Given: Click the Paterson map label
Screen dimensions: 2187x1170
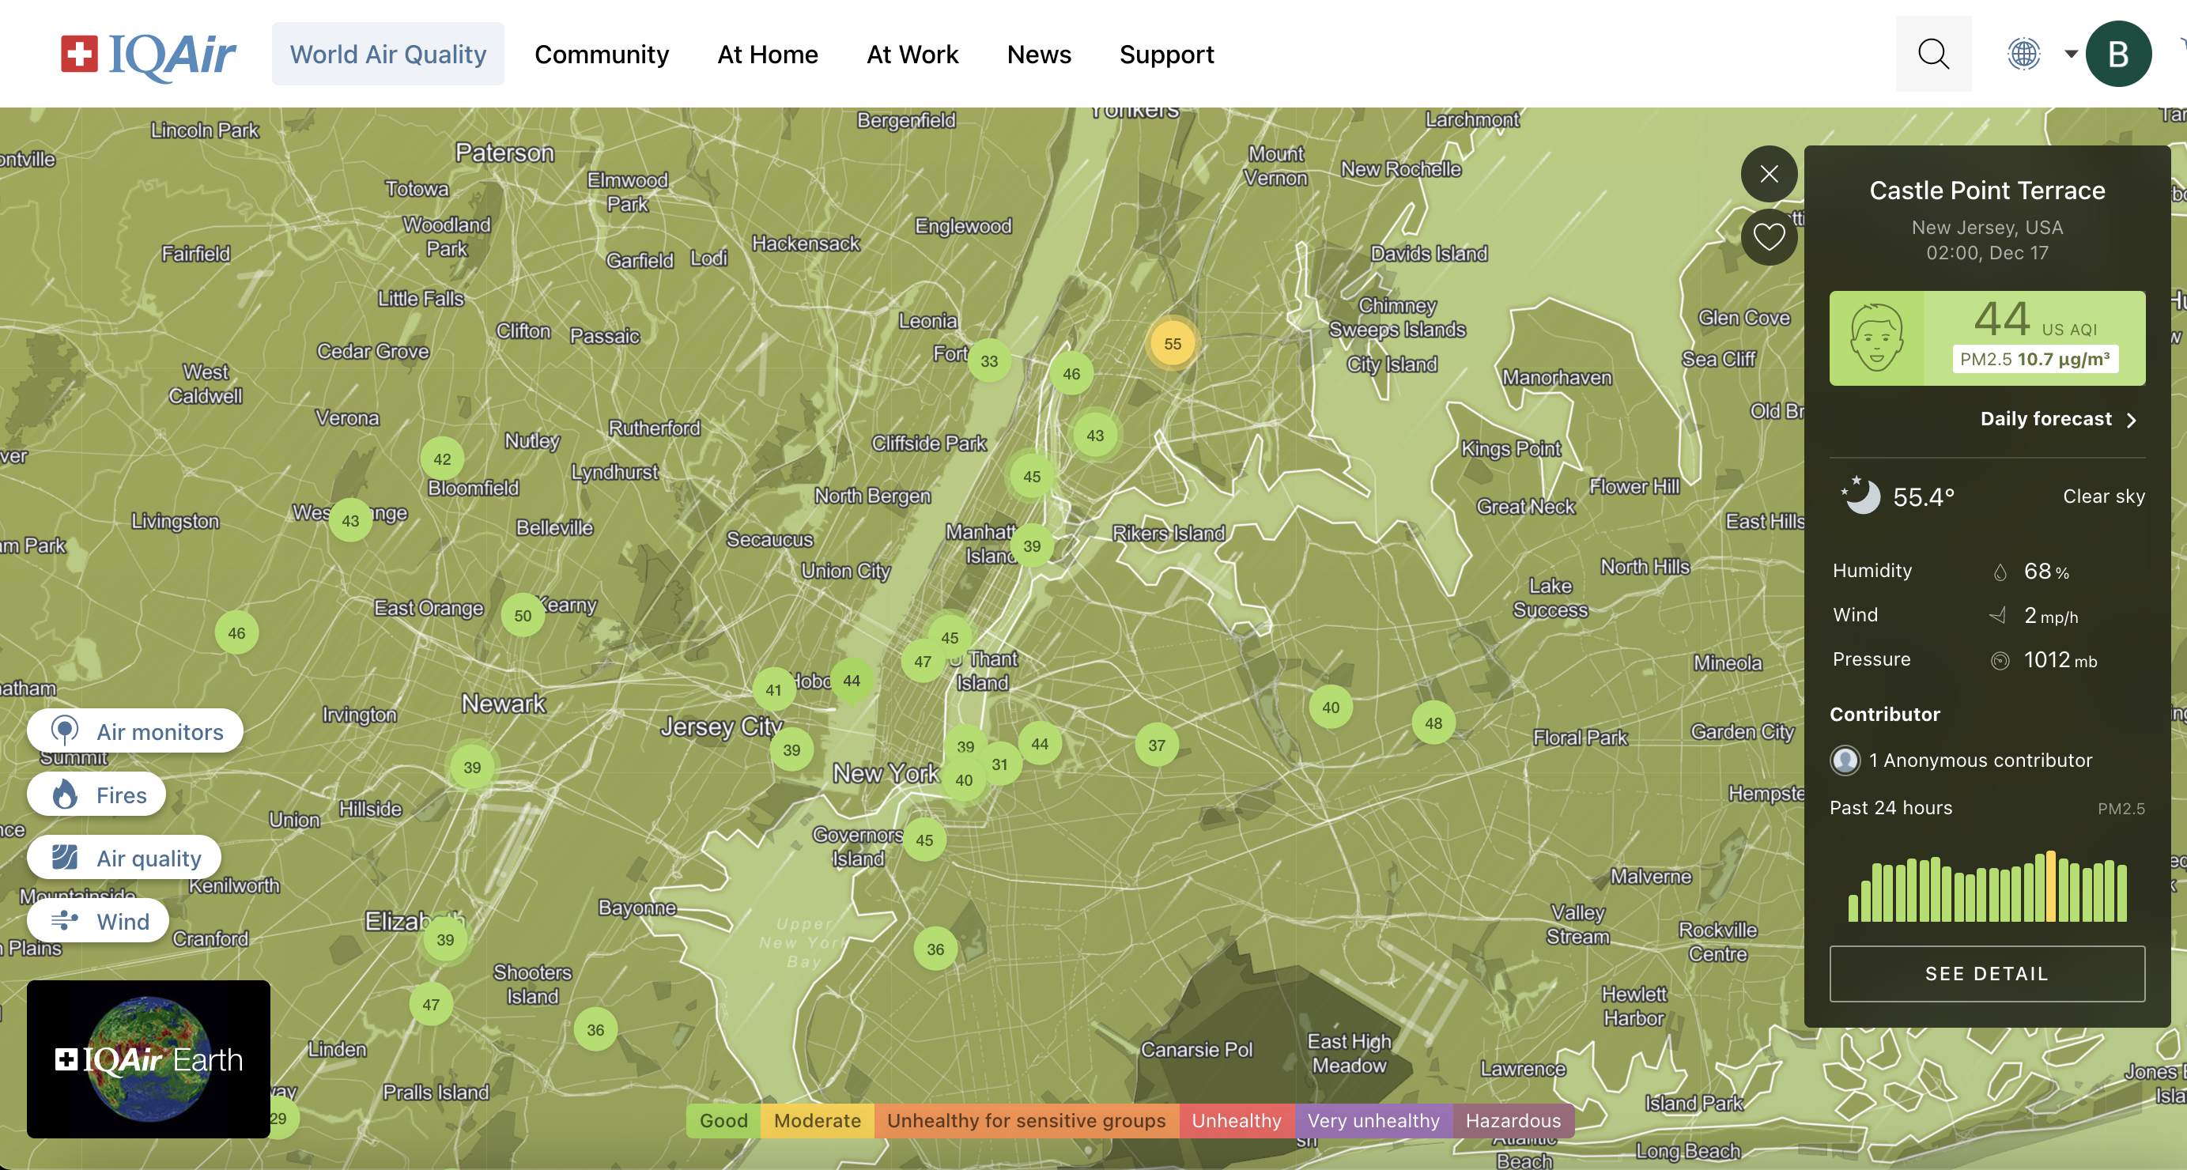Looking at the screenshot, I should tap(504, 152).
